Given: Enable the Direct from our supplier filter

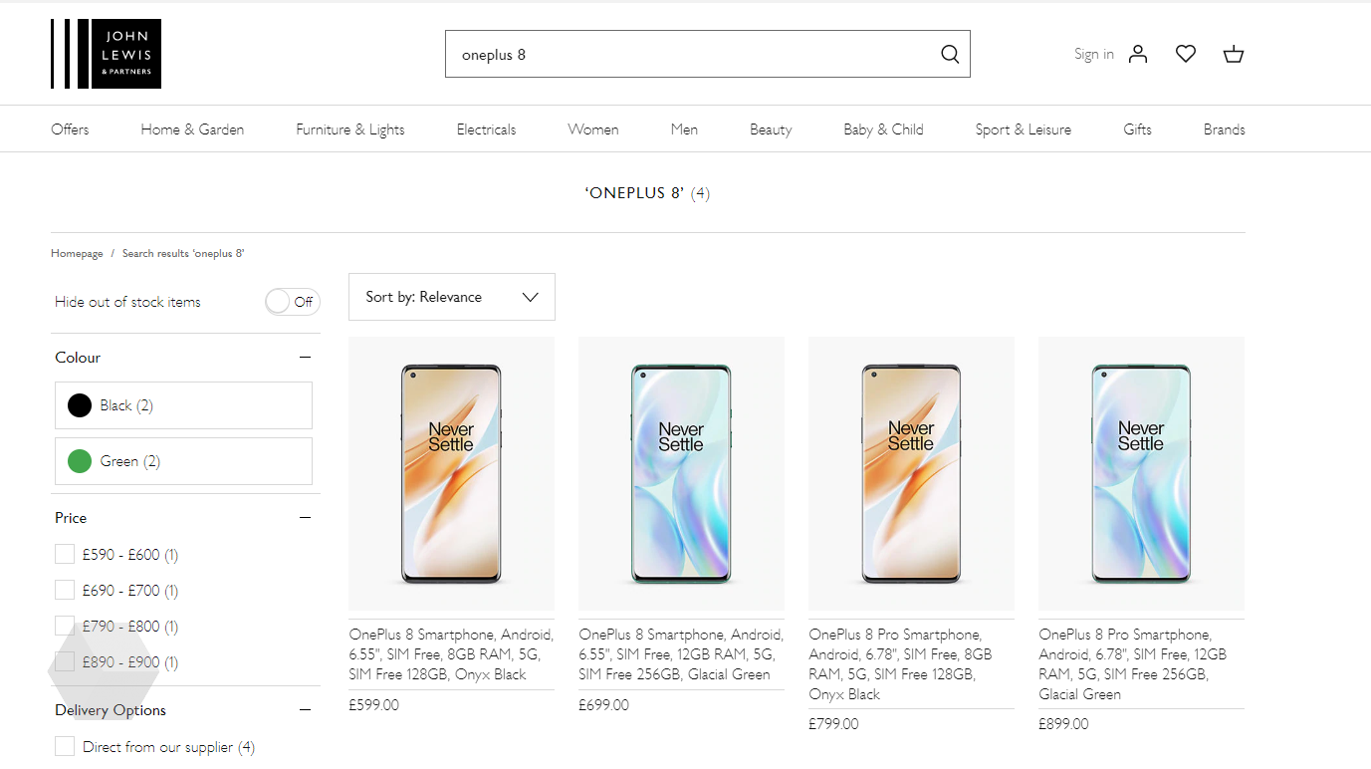Looking at the screenshot, I should coord(65,745).
